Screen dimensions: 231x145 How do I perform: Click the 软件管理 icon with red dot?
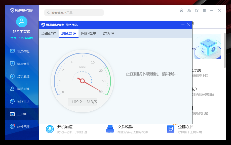click(12, 126)
